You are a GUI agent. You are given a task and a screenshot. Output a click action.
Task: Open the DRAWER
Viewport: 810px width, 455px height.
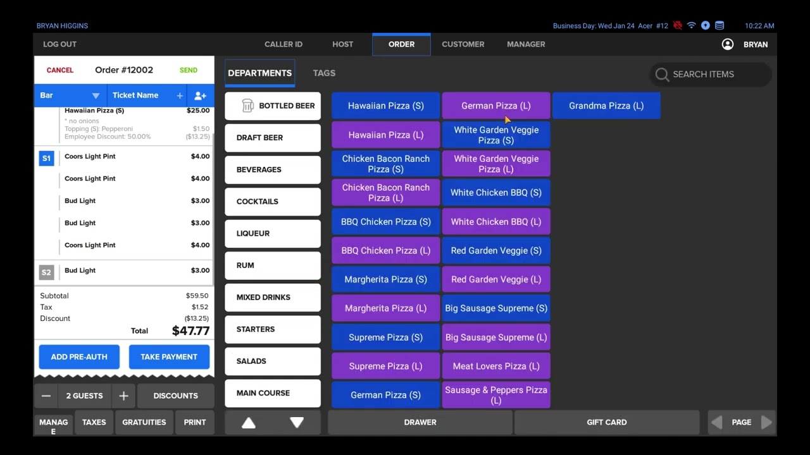pyautogui.click(x=420, y=422)
